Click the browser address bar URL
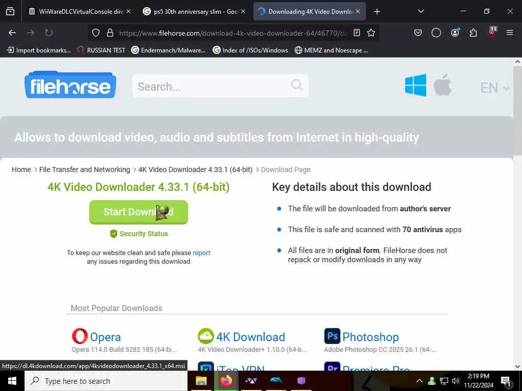Viewport: 522px width, 391px height. [232, 33]
